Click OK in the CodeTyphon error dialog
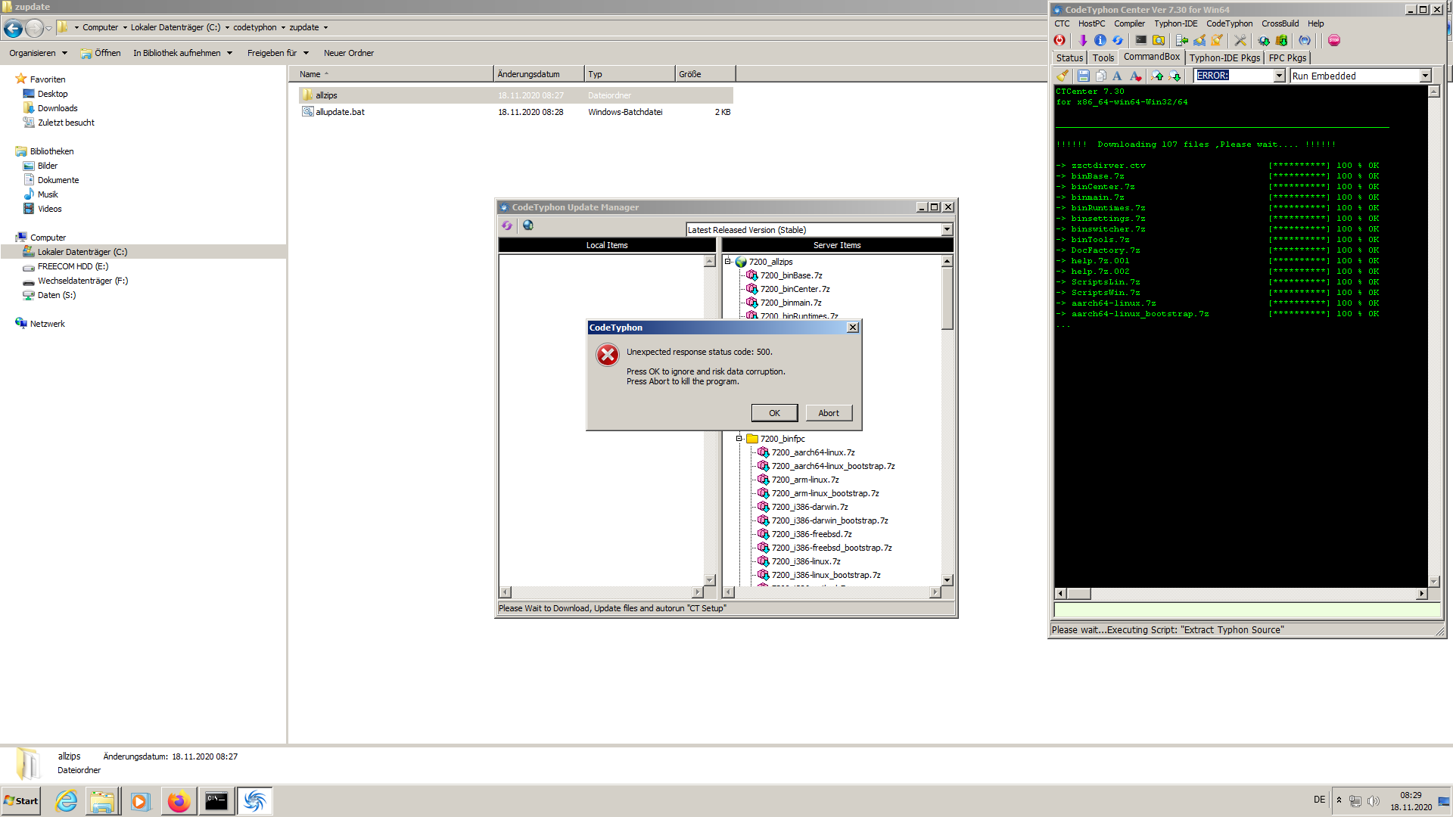Viewport: 1453px width, 817px height. coord(774,413)
